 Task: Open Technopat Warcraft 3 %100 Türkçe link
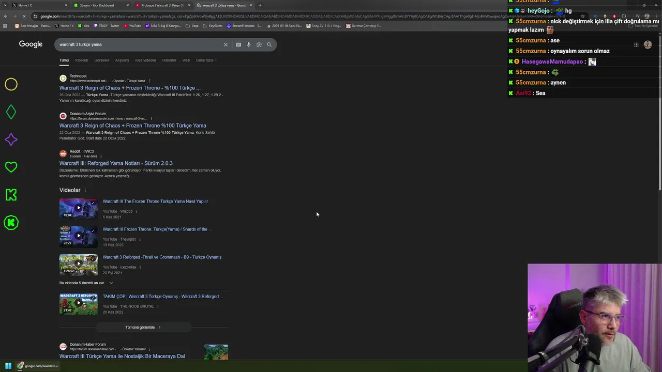(130, 88)
